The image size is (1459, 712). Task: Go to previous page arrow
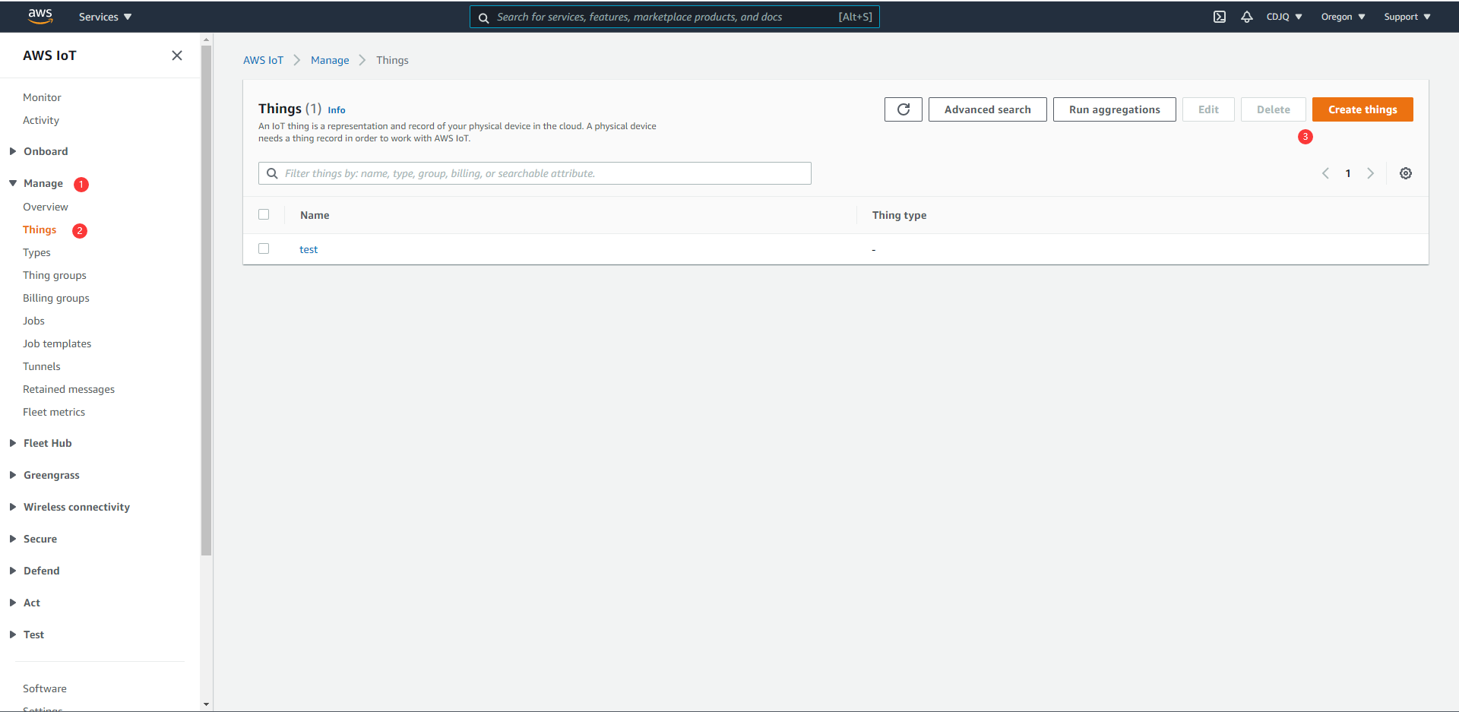click(1325, 173)
